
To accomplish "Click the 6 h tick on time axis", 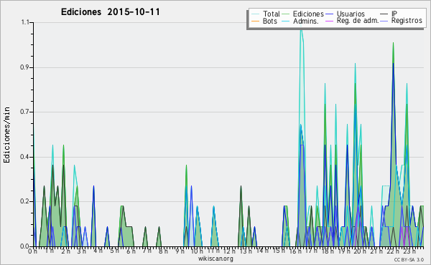I will pyautogui.click(x=131, y=251).
